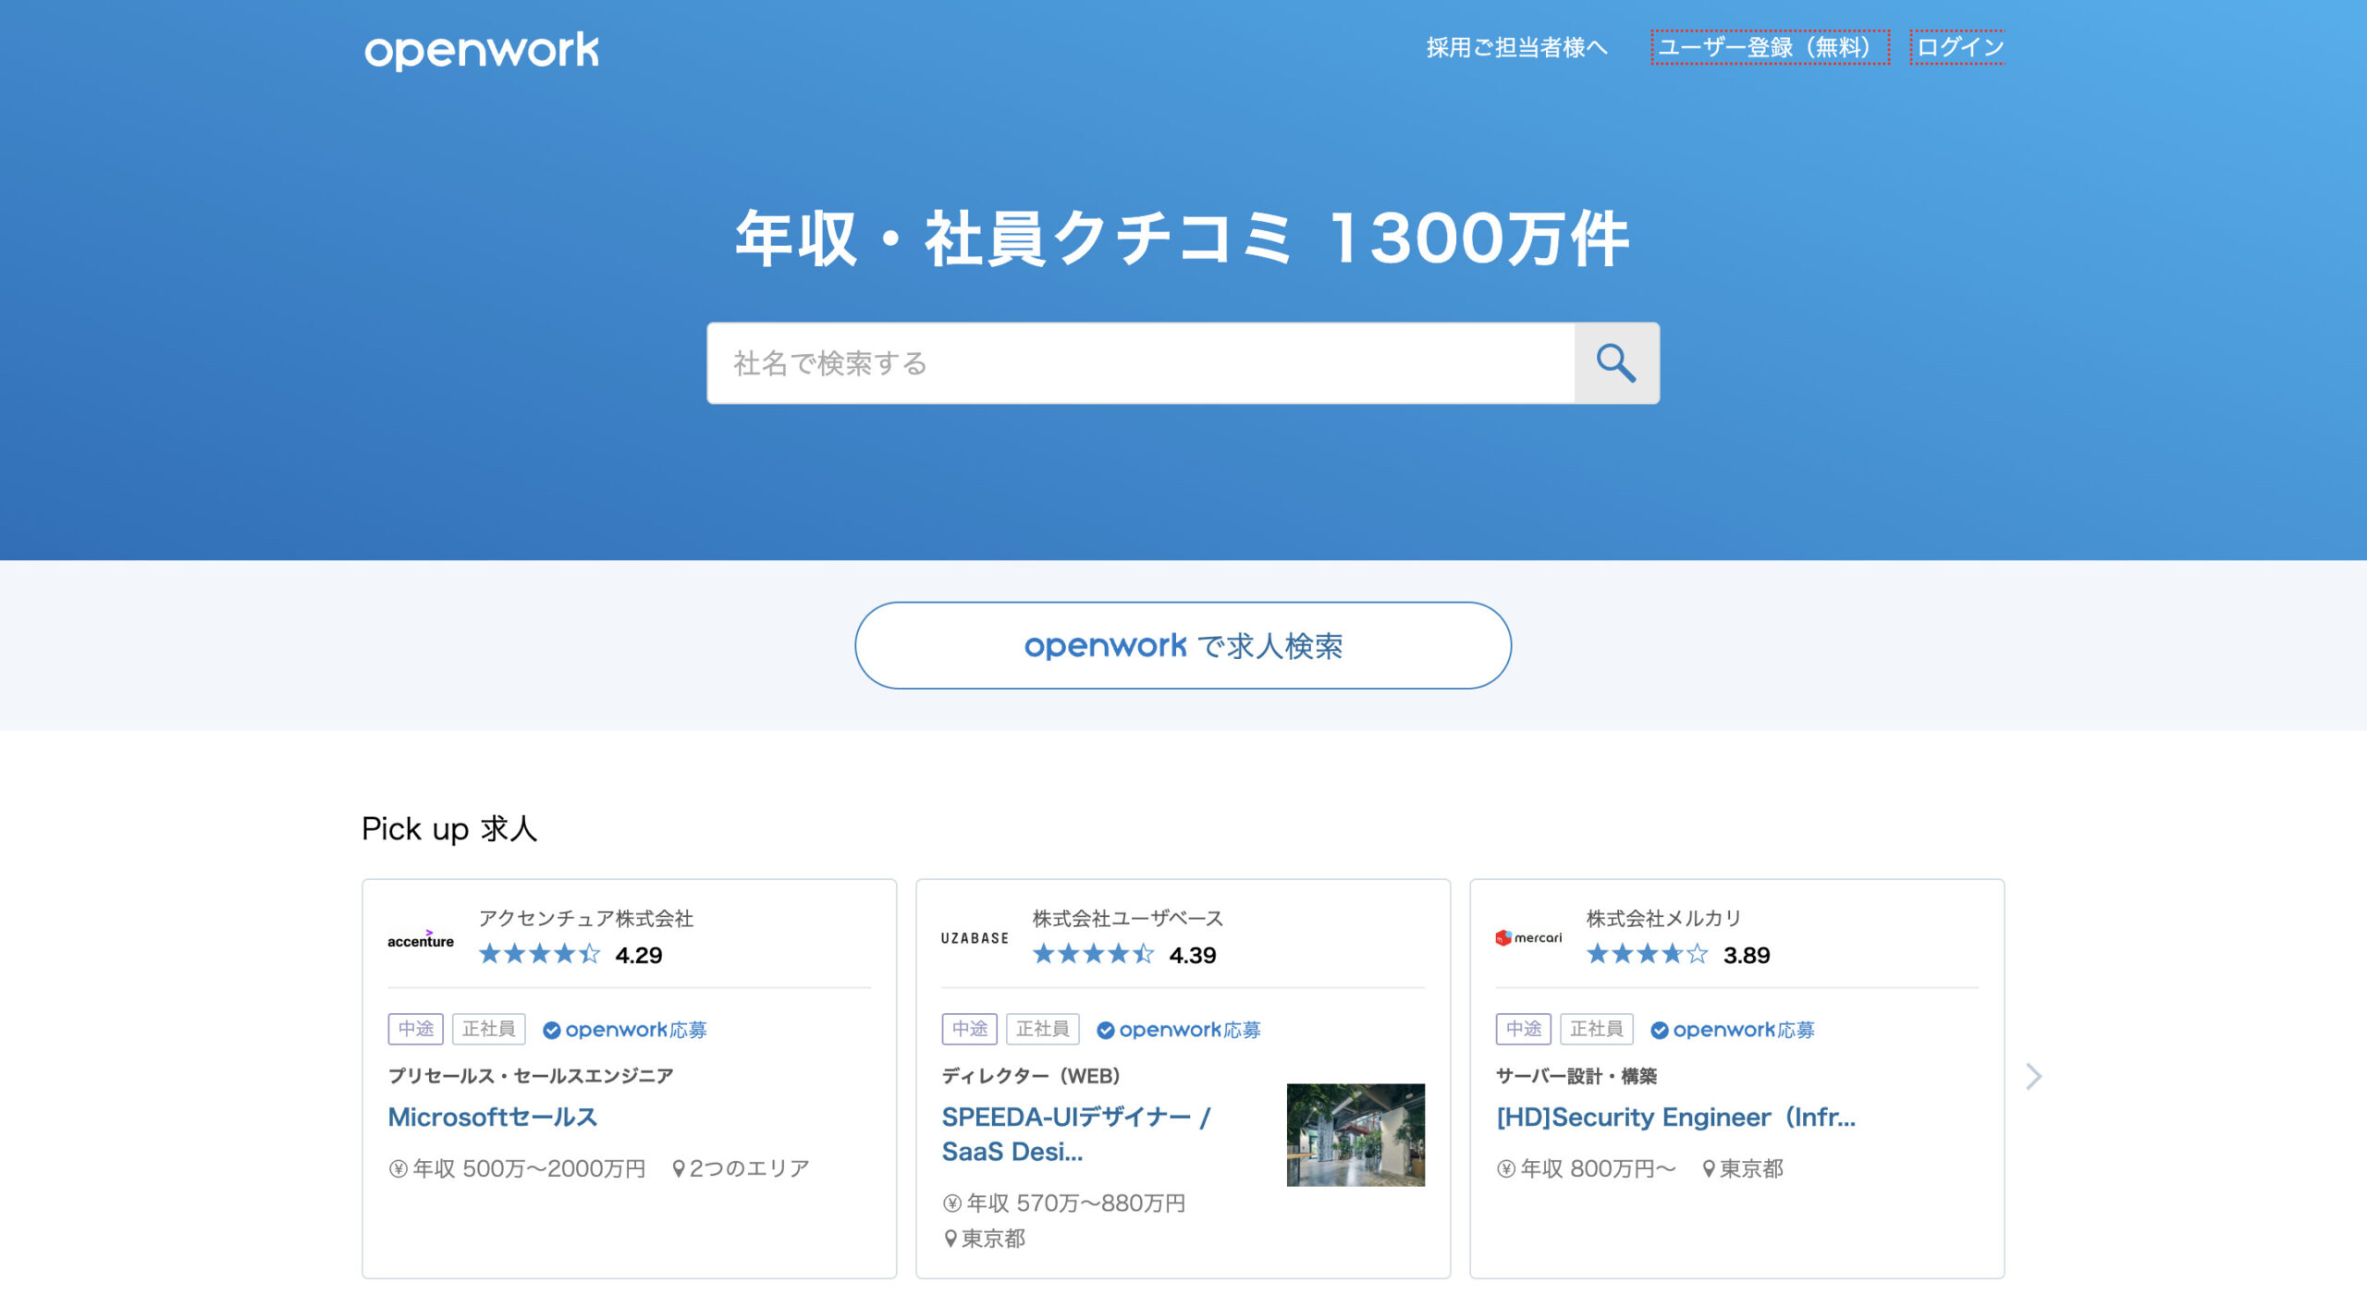Image resolution: width=2367 pixels, height=1295 pixels.
Task: Click the 年収・社員クチコミ 1300万件 headline
Action: point(1183,238)
